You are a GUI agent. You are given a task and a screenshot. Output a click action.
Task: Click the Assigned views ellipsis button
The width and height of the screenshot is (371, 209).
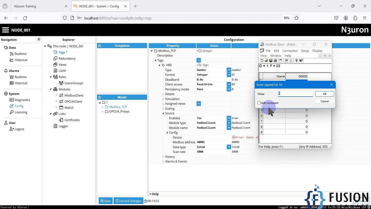[199, 104]
